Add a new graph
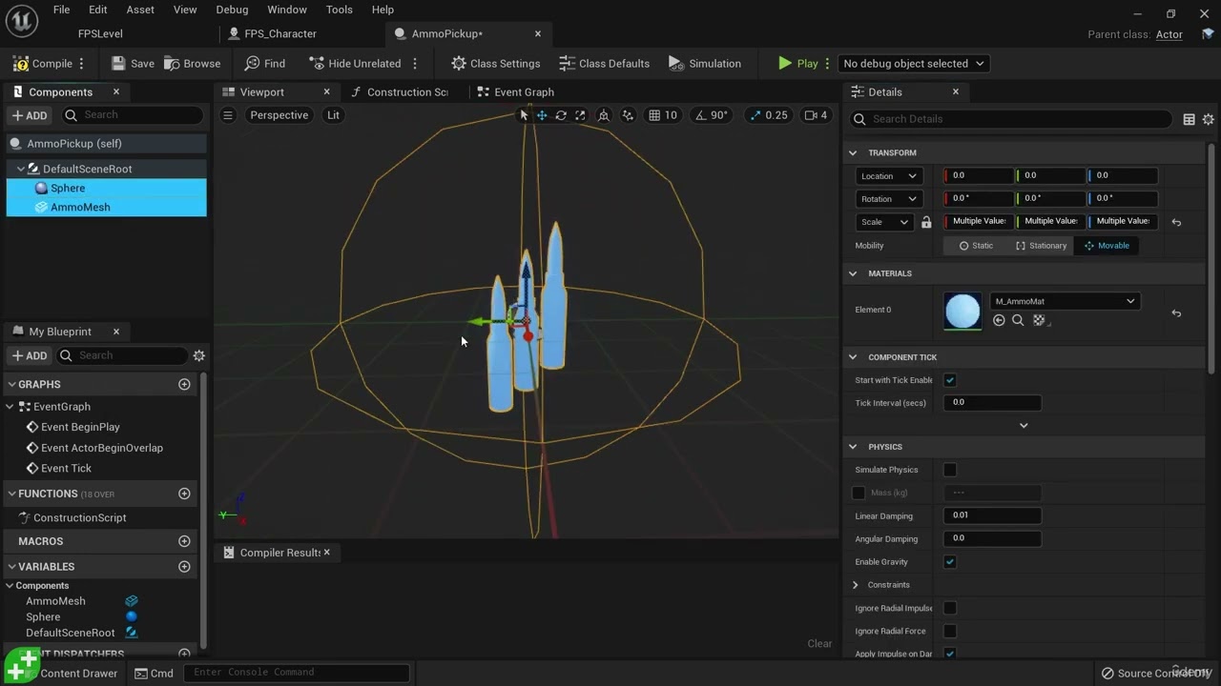This screenshot has height=686, width=1221. [184, 384]
